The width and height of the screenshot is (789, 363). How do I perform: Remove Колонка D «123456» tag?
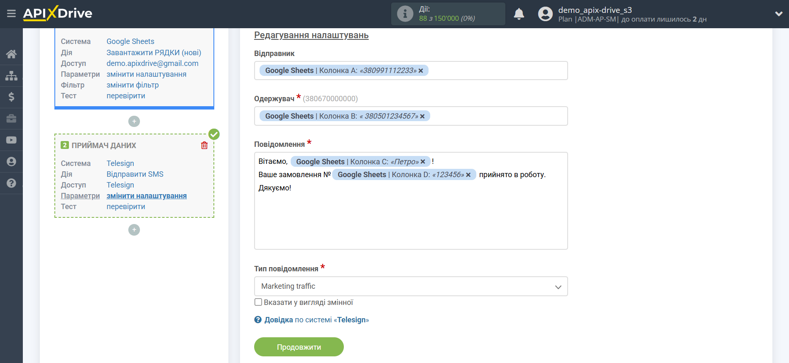pos(468,175)
